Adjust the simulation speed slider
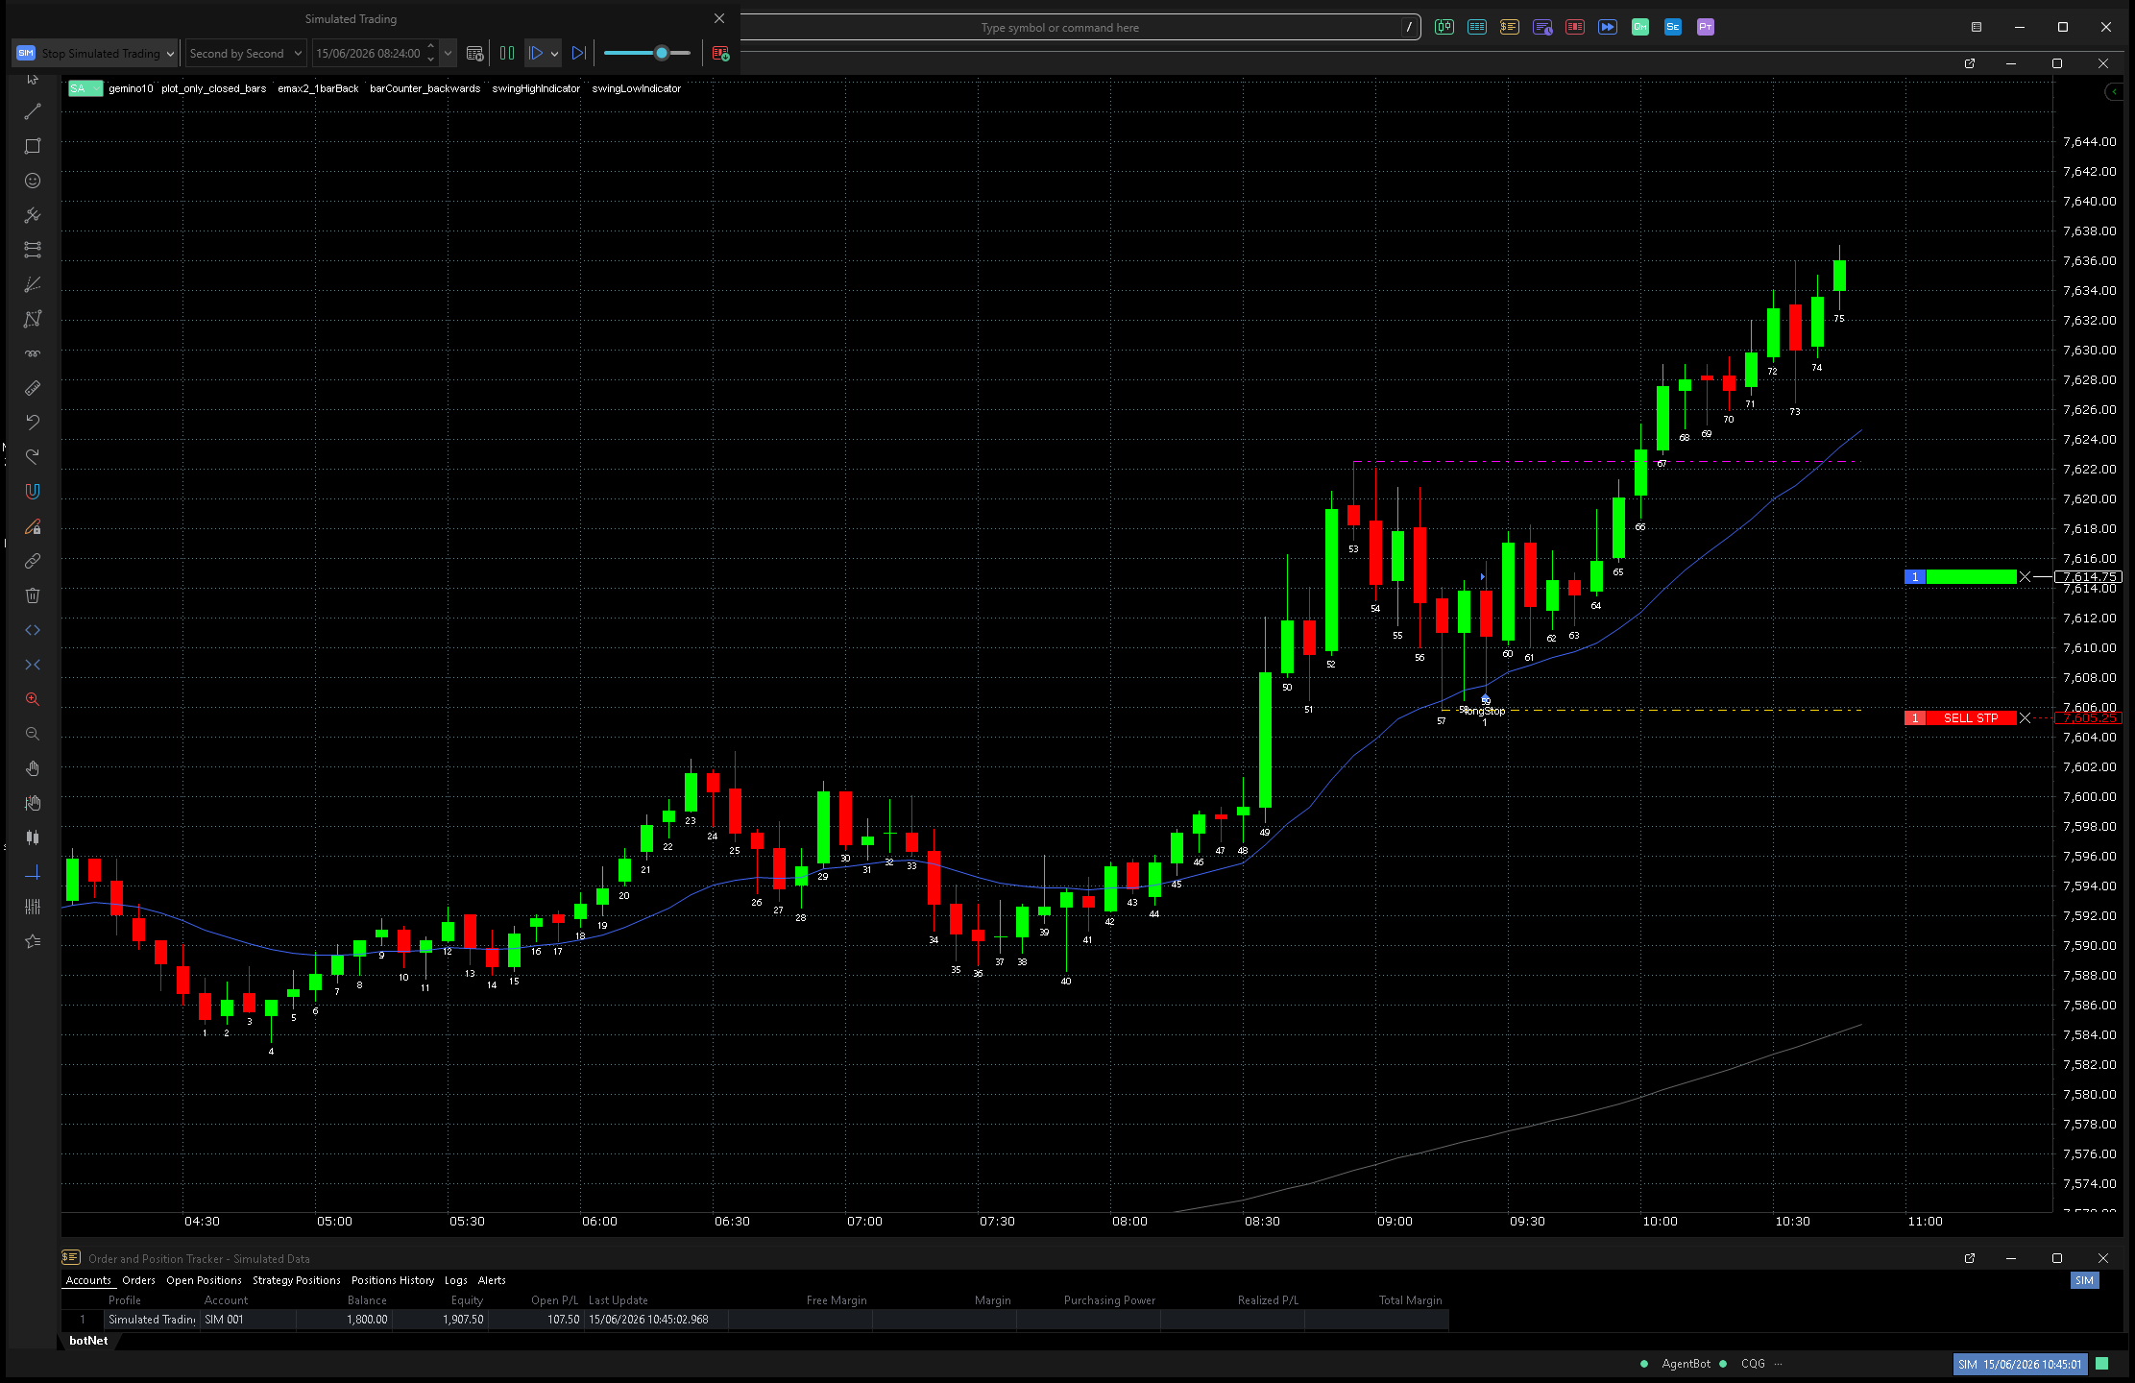Screen dimensions: 2135x1383 (x=662, y=54)
